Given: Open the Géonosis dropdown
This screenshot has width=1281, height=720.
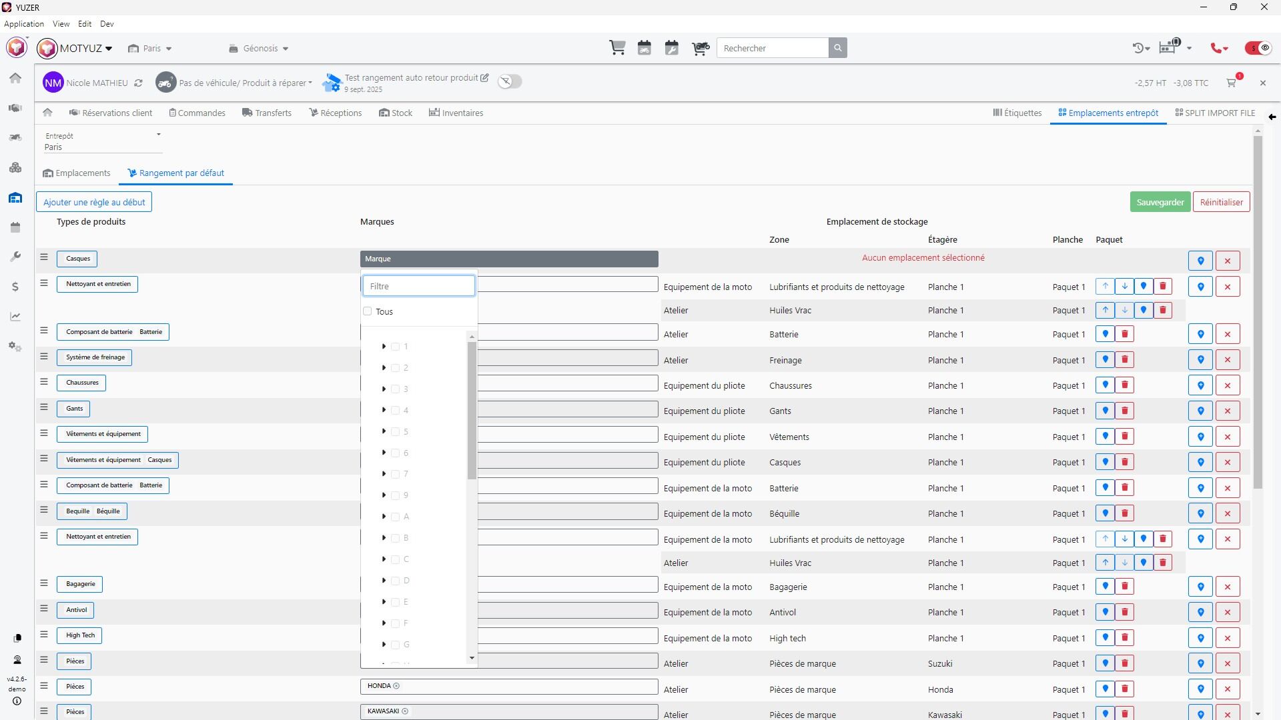Looking at the screenshot, I should 259,49.
